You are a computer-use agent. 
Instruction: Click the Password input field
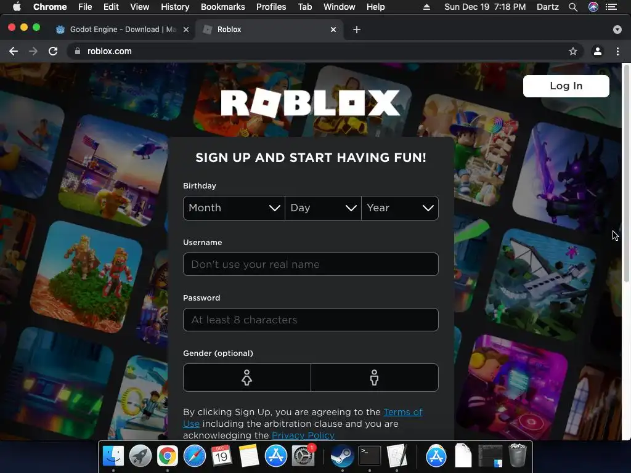point(311,320)
